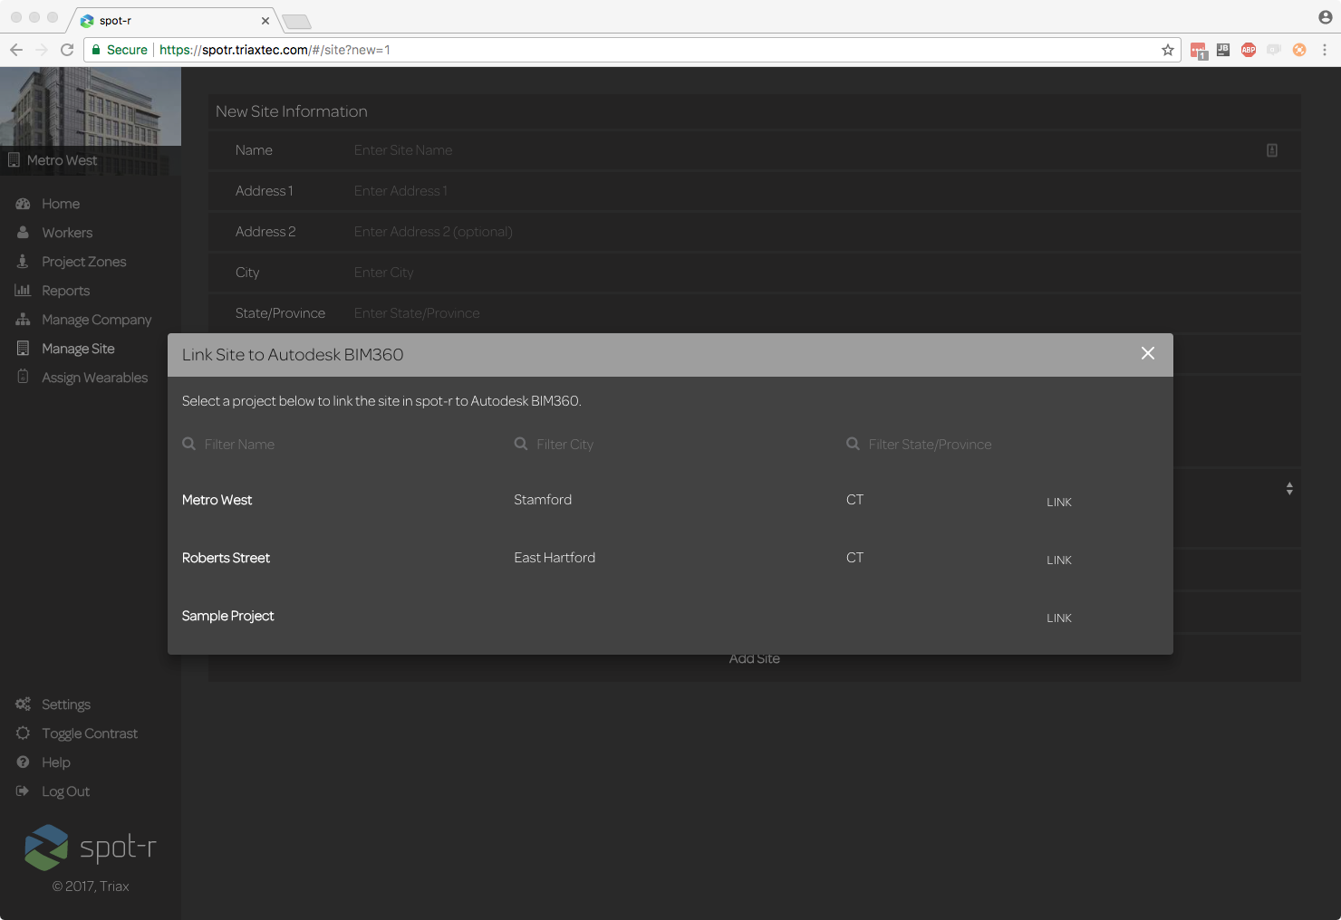Image resolution: width=1341 pixels, height=920 pixels.
Task: Click the Filter City magnifier icon
Action: [521, 444]
